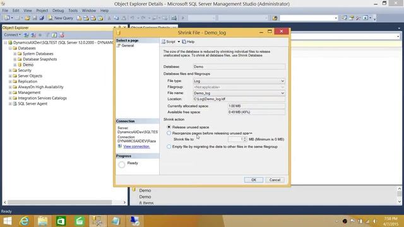The width and height of the screenshot is (404, 227).
Task: Click Connect Object Explorer icon
Action: [27, 35]
